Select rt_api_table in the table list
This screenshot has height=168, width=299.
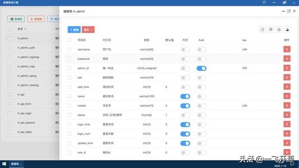click(x=25, y=132)
